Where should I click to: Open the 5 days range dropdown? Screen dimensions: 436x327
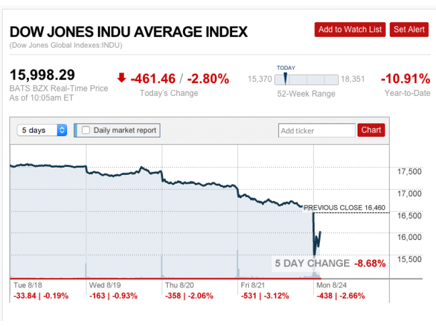pyautogui.click(x=42, y=130)
